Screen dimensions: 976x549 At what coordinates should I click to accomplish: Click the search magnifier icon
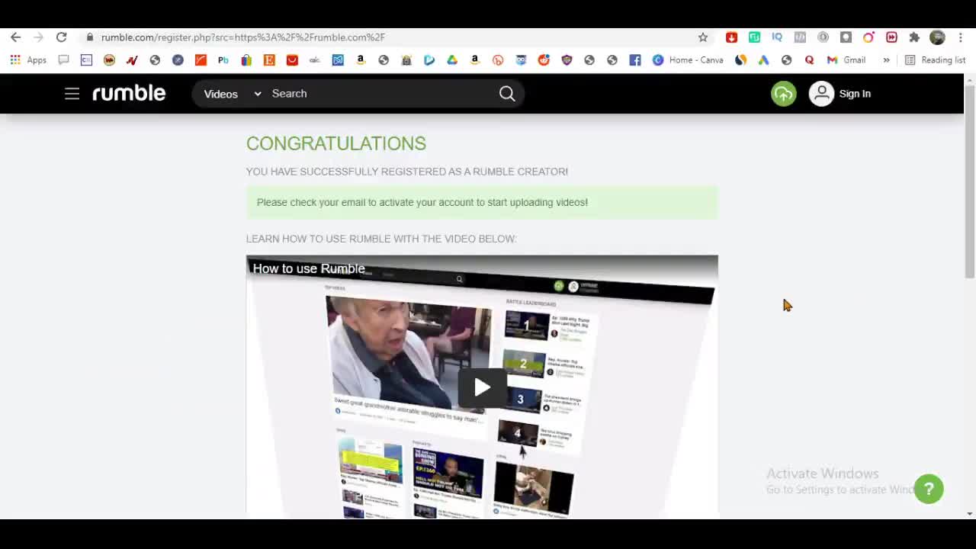pos(507,94)
